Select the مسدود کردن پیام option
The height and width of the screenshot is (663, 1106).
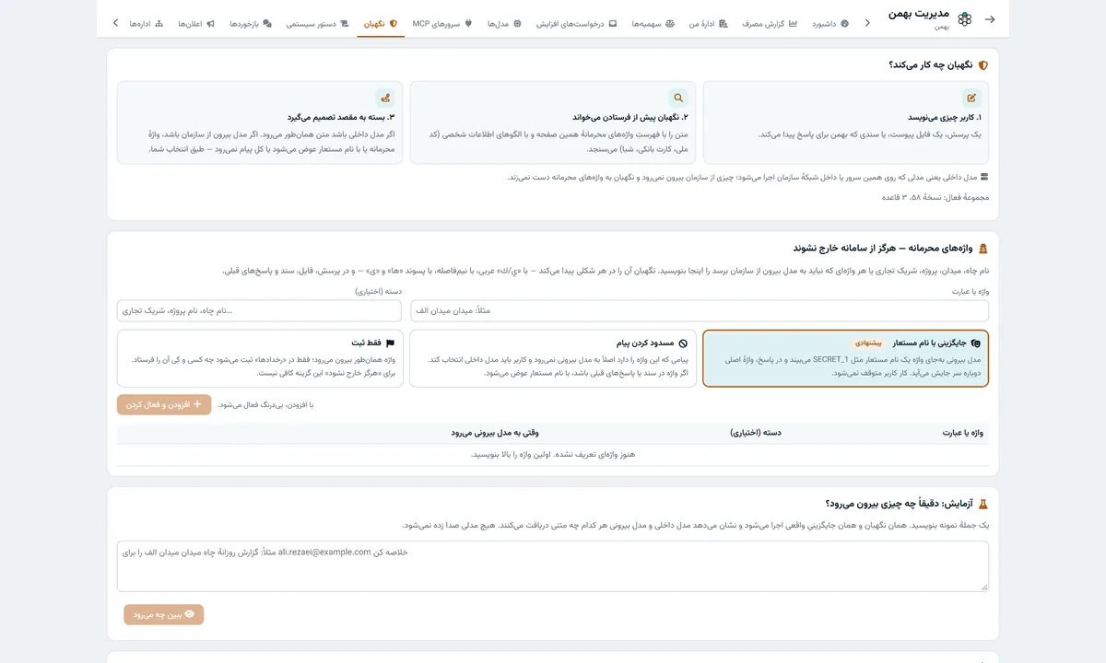pos(553,358)
